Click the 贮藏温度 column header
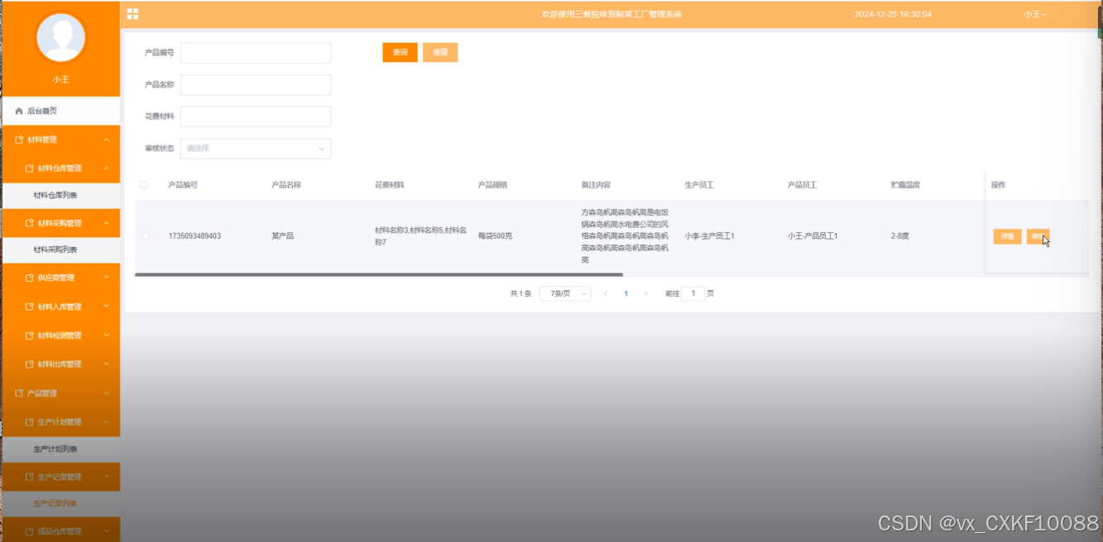The width and height of the screenshot is (1103, 542). [906, 185]
